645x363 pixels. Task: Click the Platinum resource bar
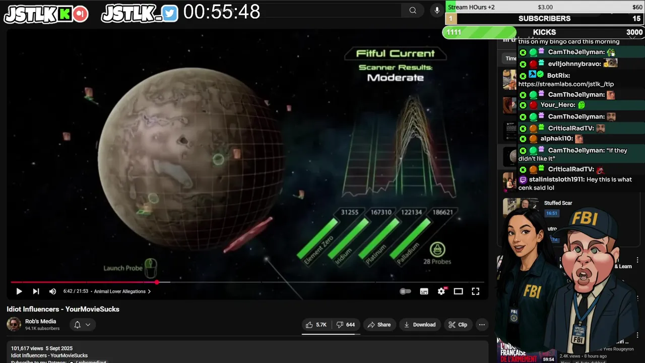coord(379,238)
